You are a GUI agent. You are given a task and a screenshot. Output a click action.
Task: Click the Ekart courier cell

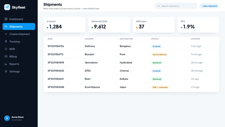(87, 79)
